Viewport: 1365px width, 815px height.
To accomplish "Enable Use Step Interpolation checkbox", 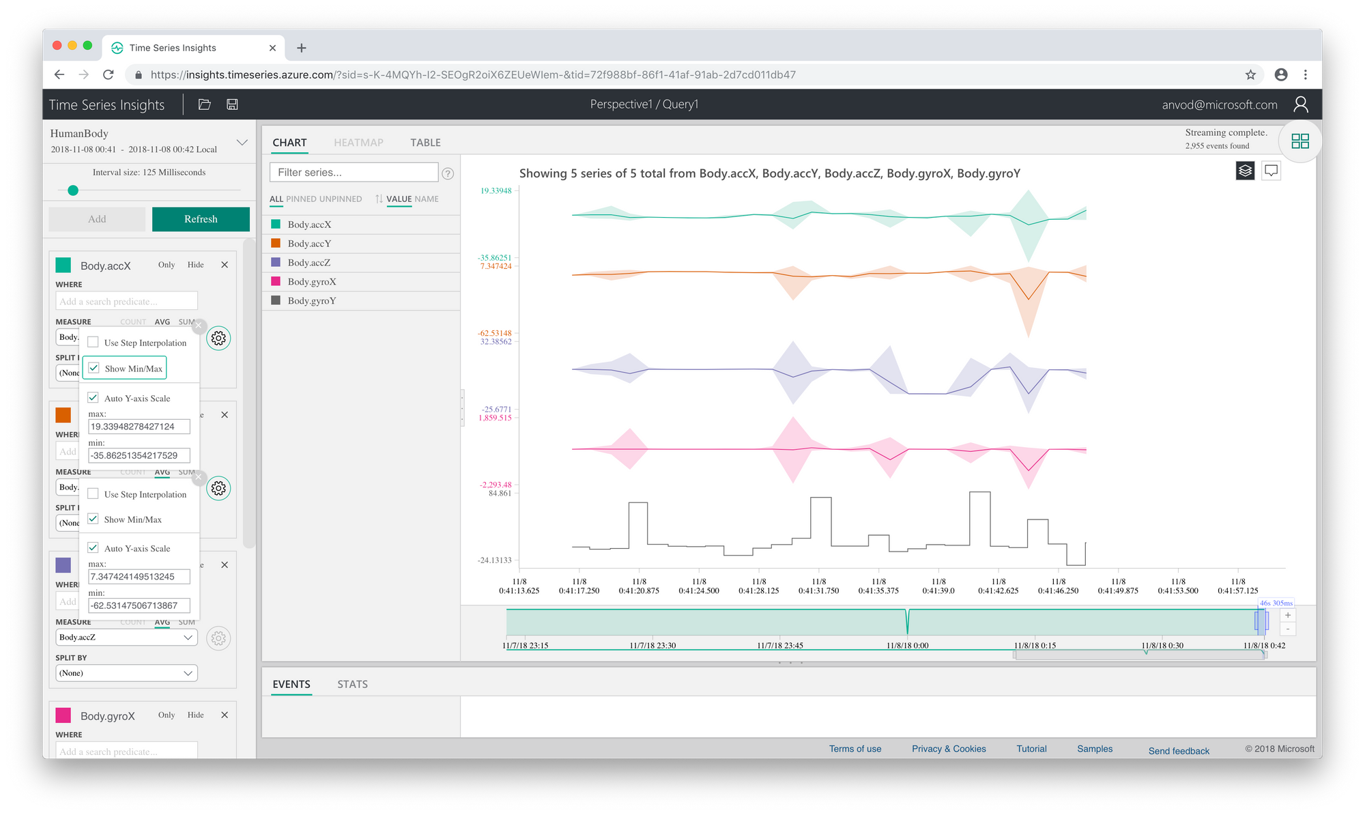I will (94, 343).
